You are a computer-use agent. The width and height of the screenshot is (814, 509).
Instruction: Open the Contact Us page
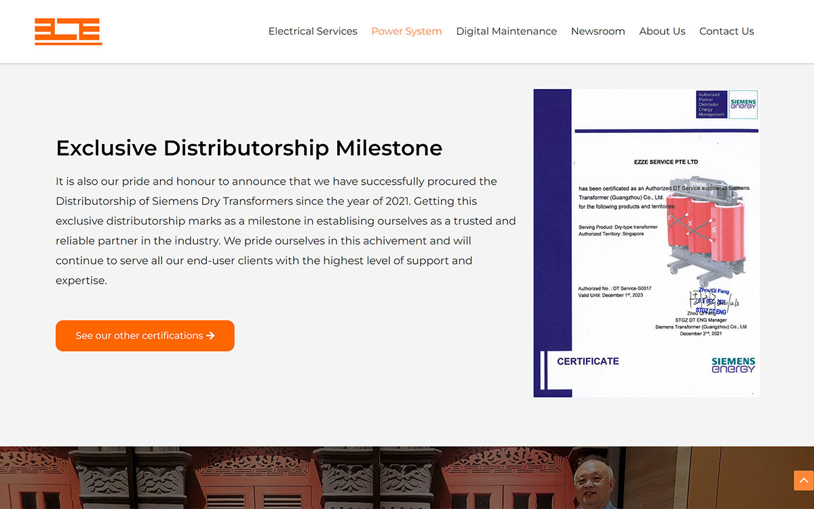pos(726,31)
